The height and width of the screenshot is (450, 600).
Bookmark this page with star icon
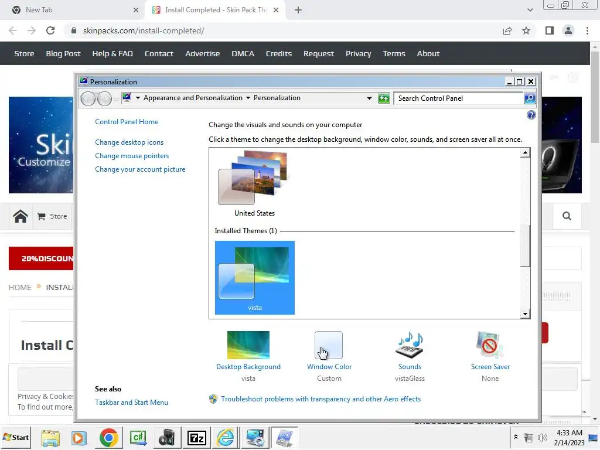pos(526,30)
